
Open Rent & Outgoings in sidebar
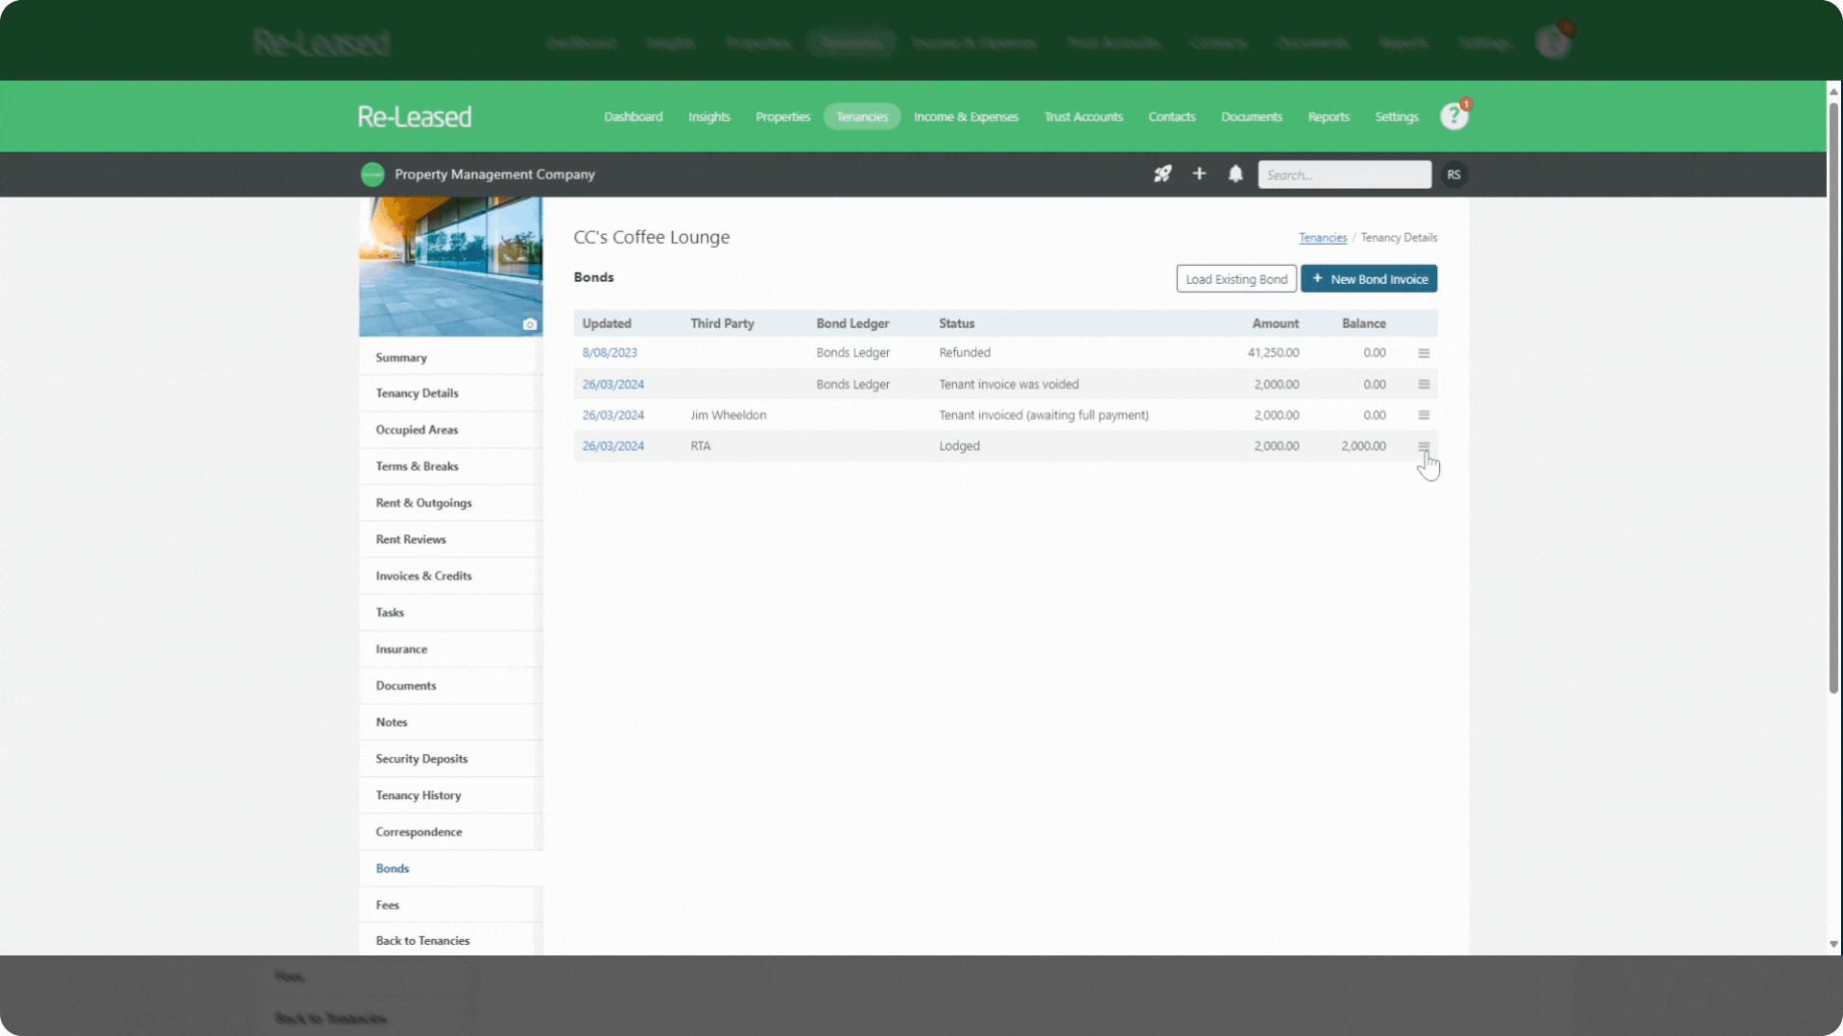[x=450, y=503]
